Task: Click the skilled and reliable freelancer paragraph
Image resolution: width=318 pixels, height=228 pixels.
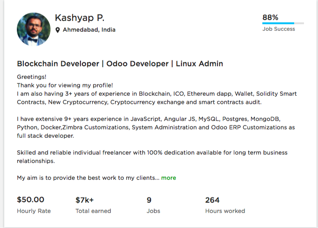Action: coord(152,157)
